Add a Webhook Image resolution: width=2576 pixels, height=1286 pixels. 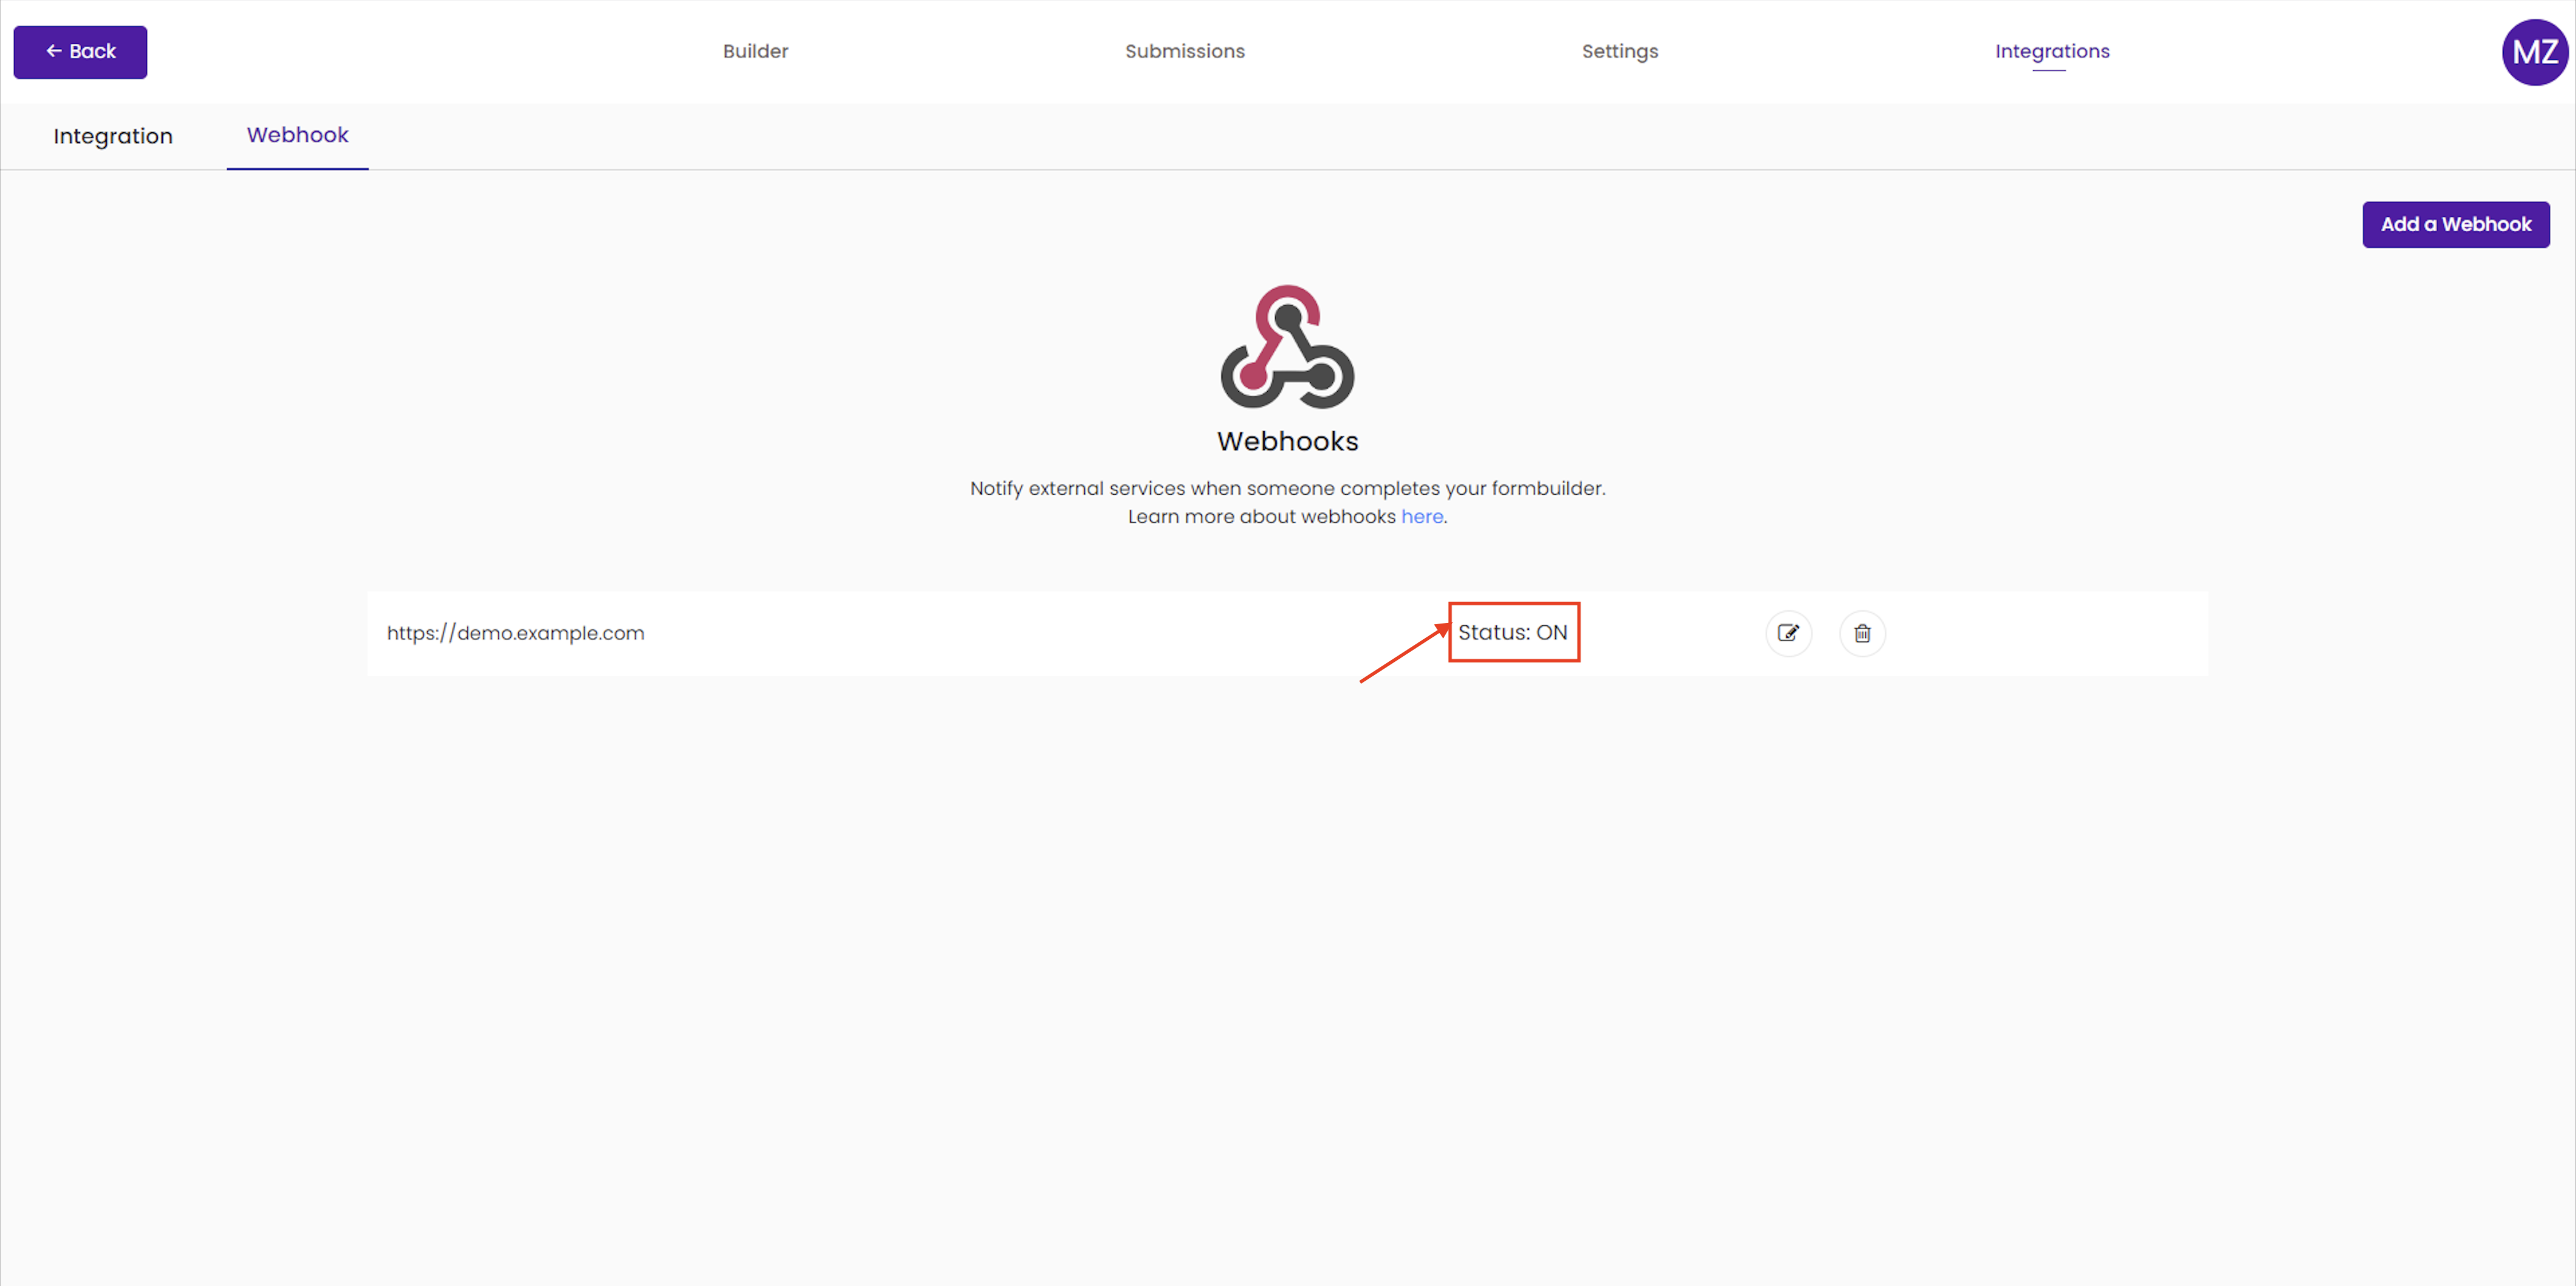(2455, 224)
